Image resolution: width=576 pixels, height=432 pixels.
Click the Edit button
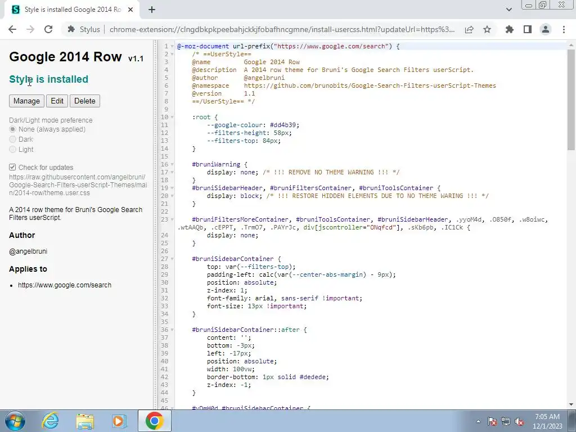57,101
